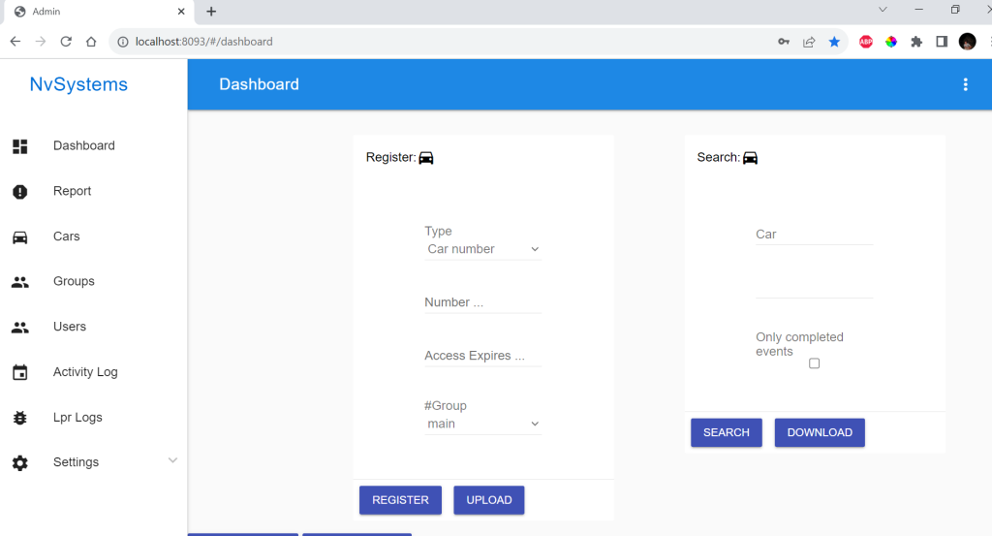Click the Only completed events label

pos(799,344)
